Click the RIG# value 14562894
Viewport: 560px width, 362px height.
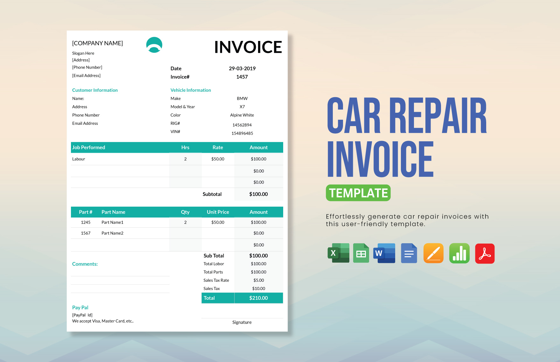click(x=242, y=125)
